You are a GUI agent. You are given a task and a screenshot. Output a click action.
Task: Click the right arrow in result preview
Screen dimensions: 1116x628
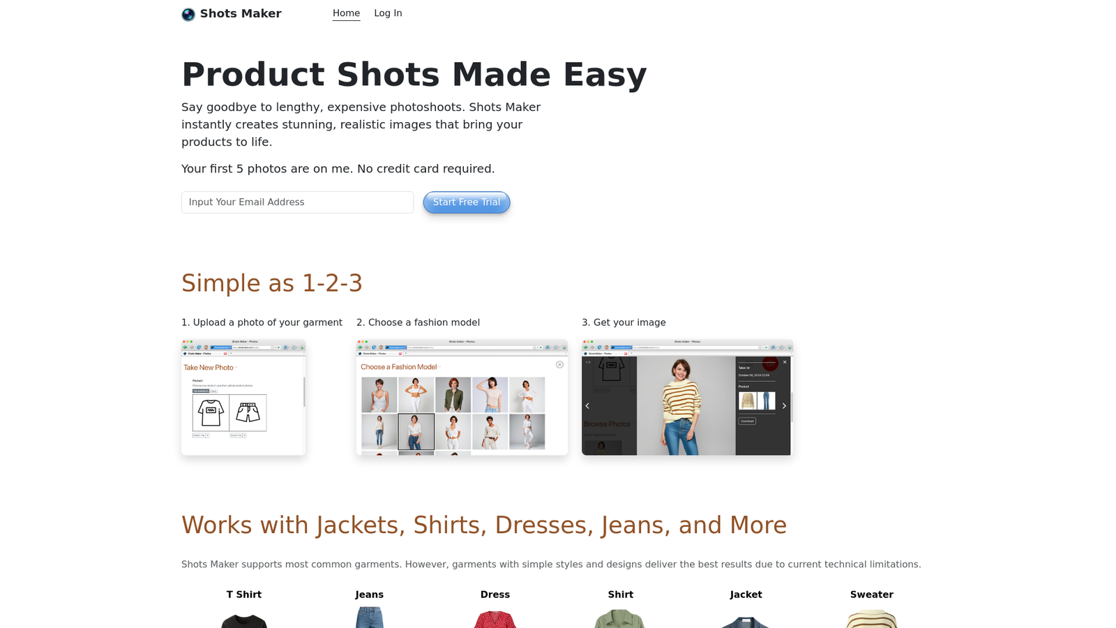click(x=784, y=405)
